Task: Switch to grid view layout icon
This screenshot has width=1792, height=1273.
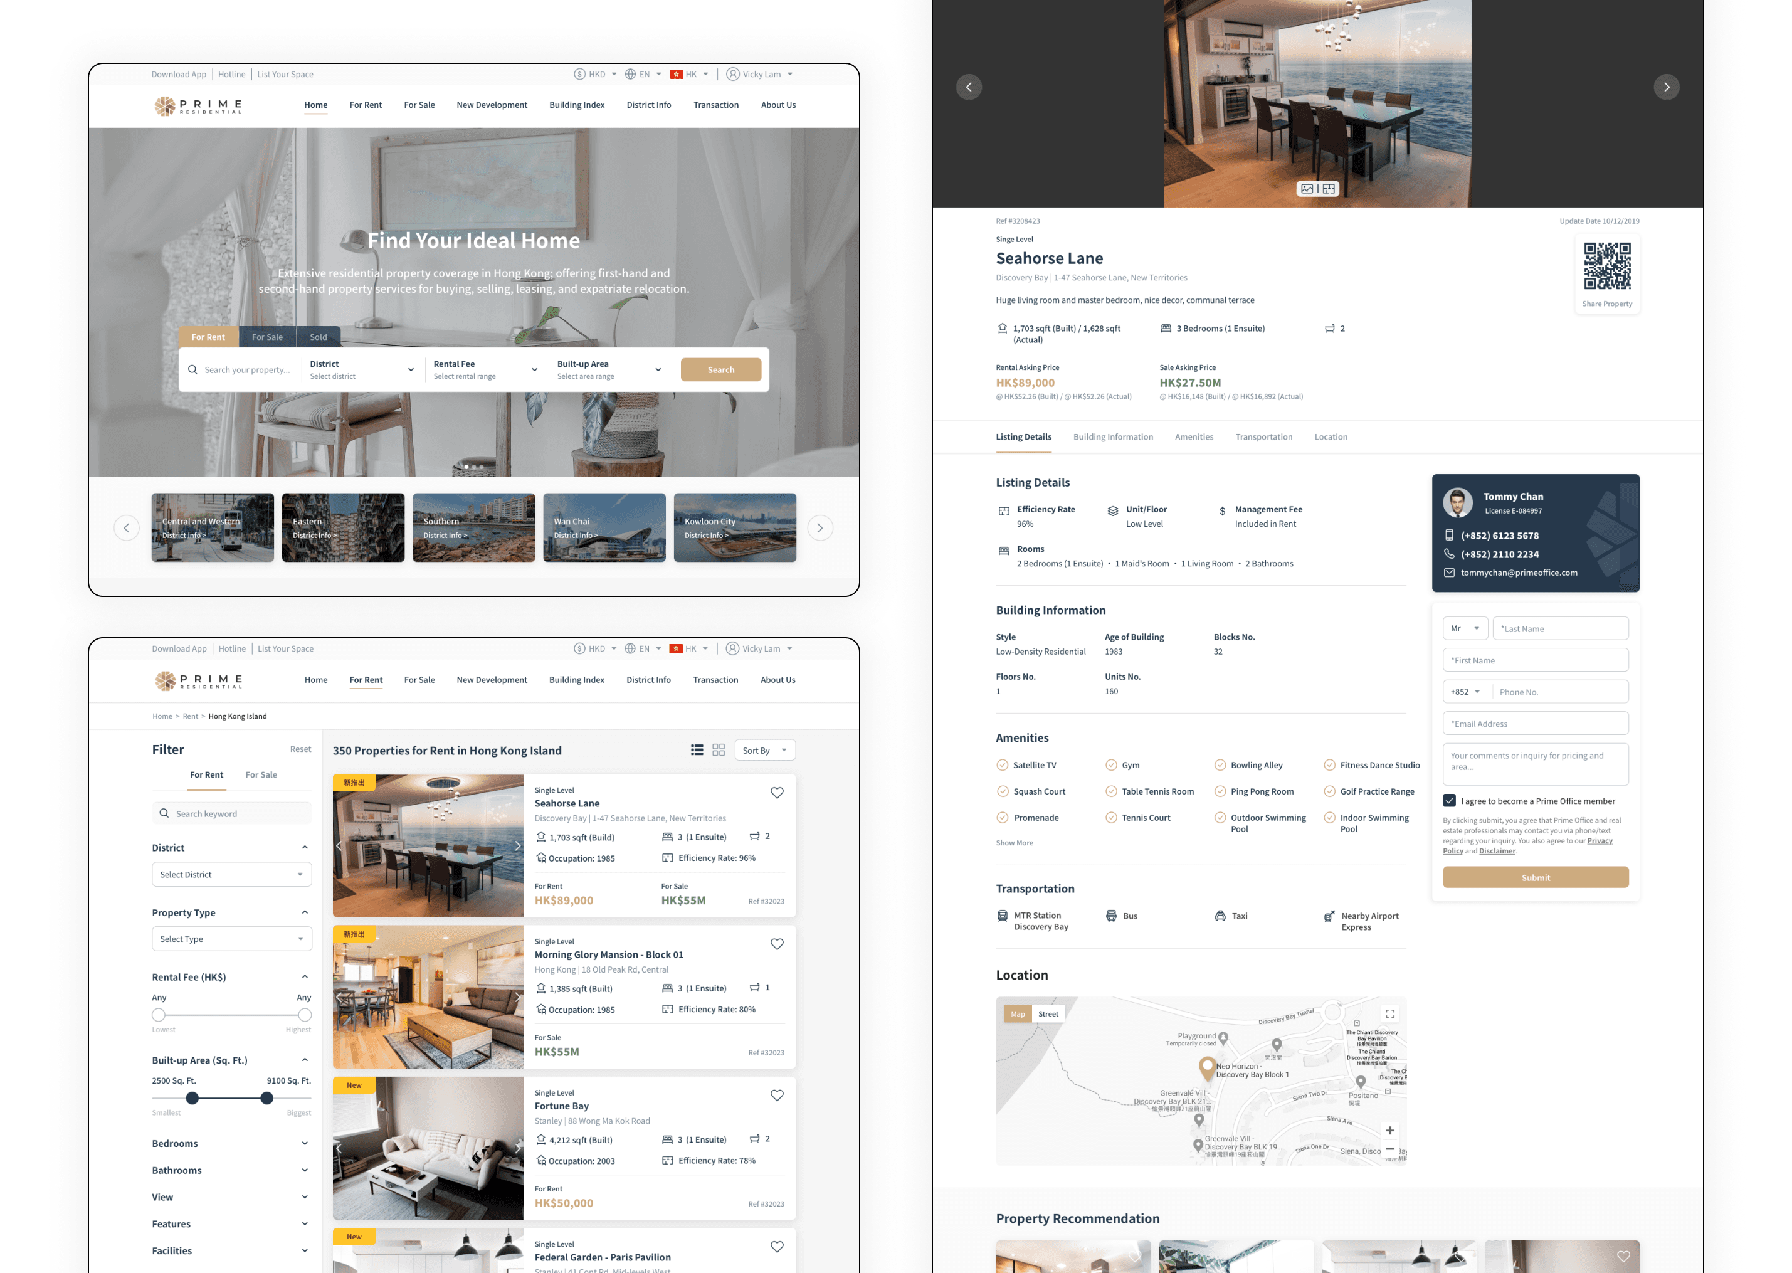Action: 719,750
